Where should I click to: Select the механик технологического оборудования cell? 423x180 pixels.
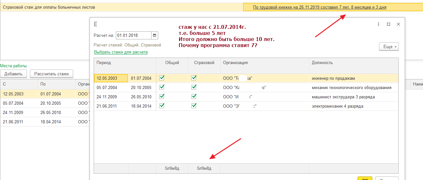point(354,87)
